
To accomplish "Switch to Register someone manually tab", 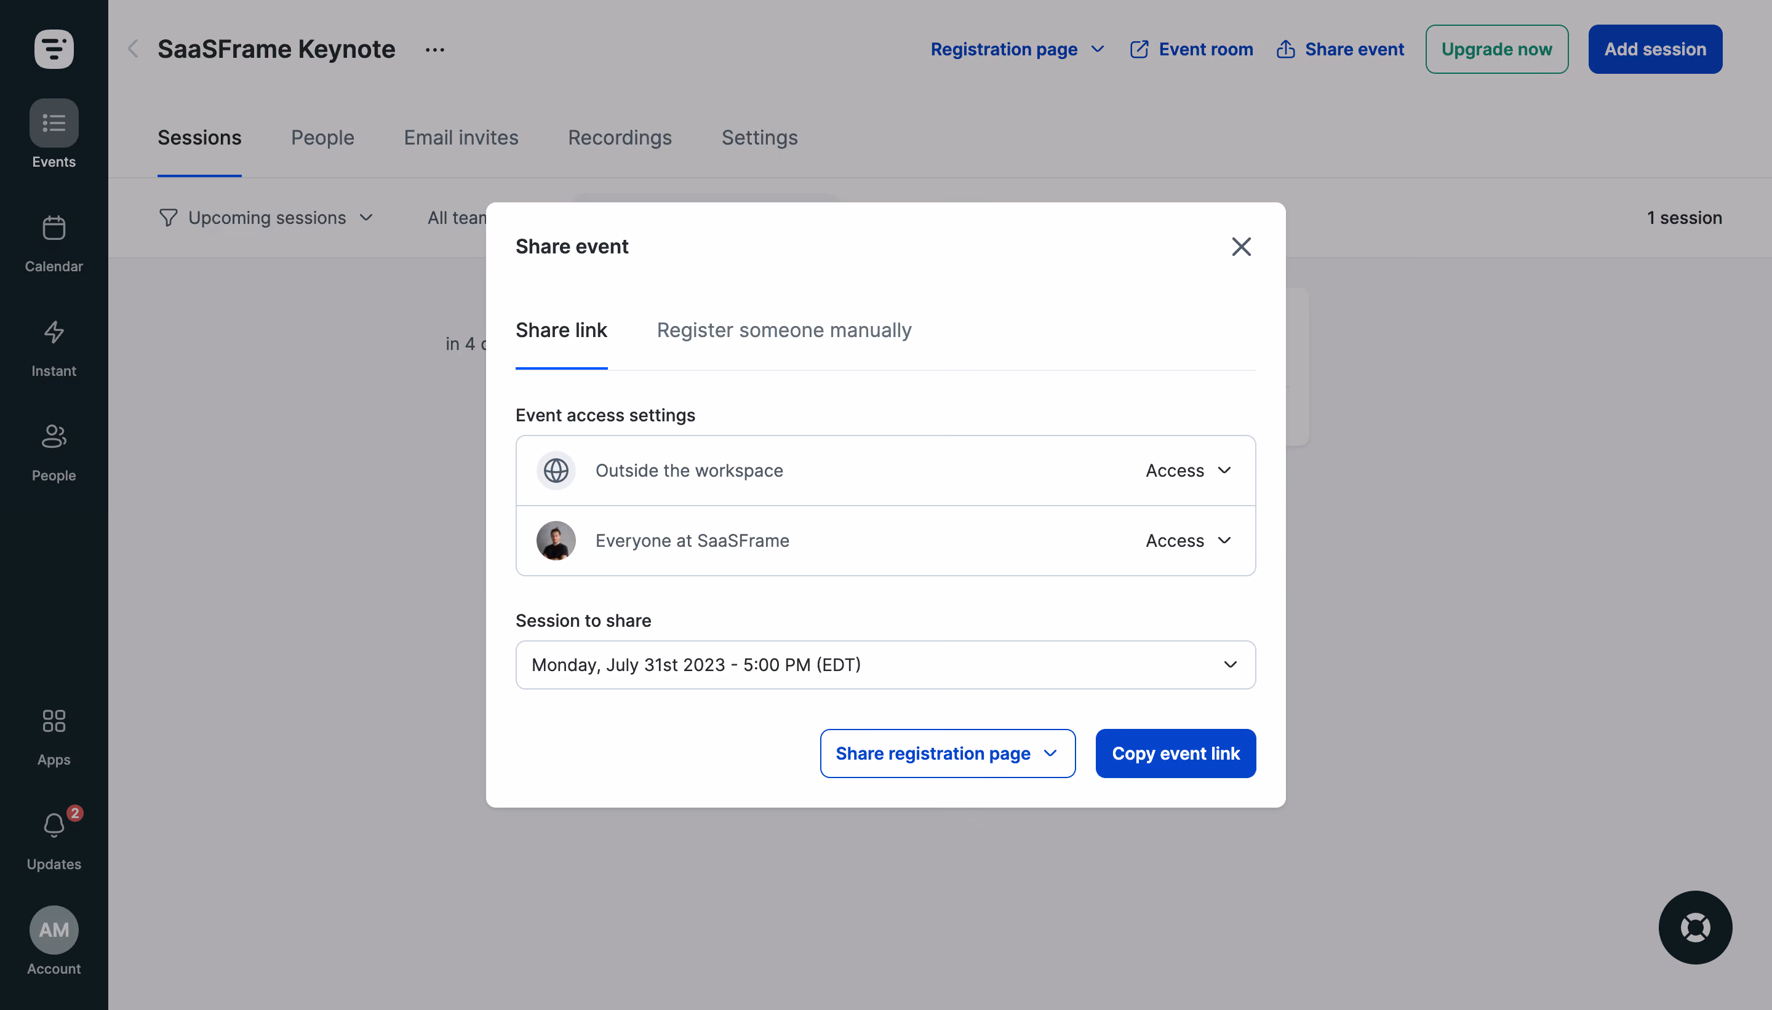I will pos(784,330).
